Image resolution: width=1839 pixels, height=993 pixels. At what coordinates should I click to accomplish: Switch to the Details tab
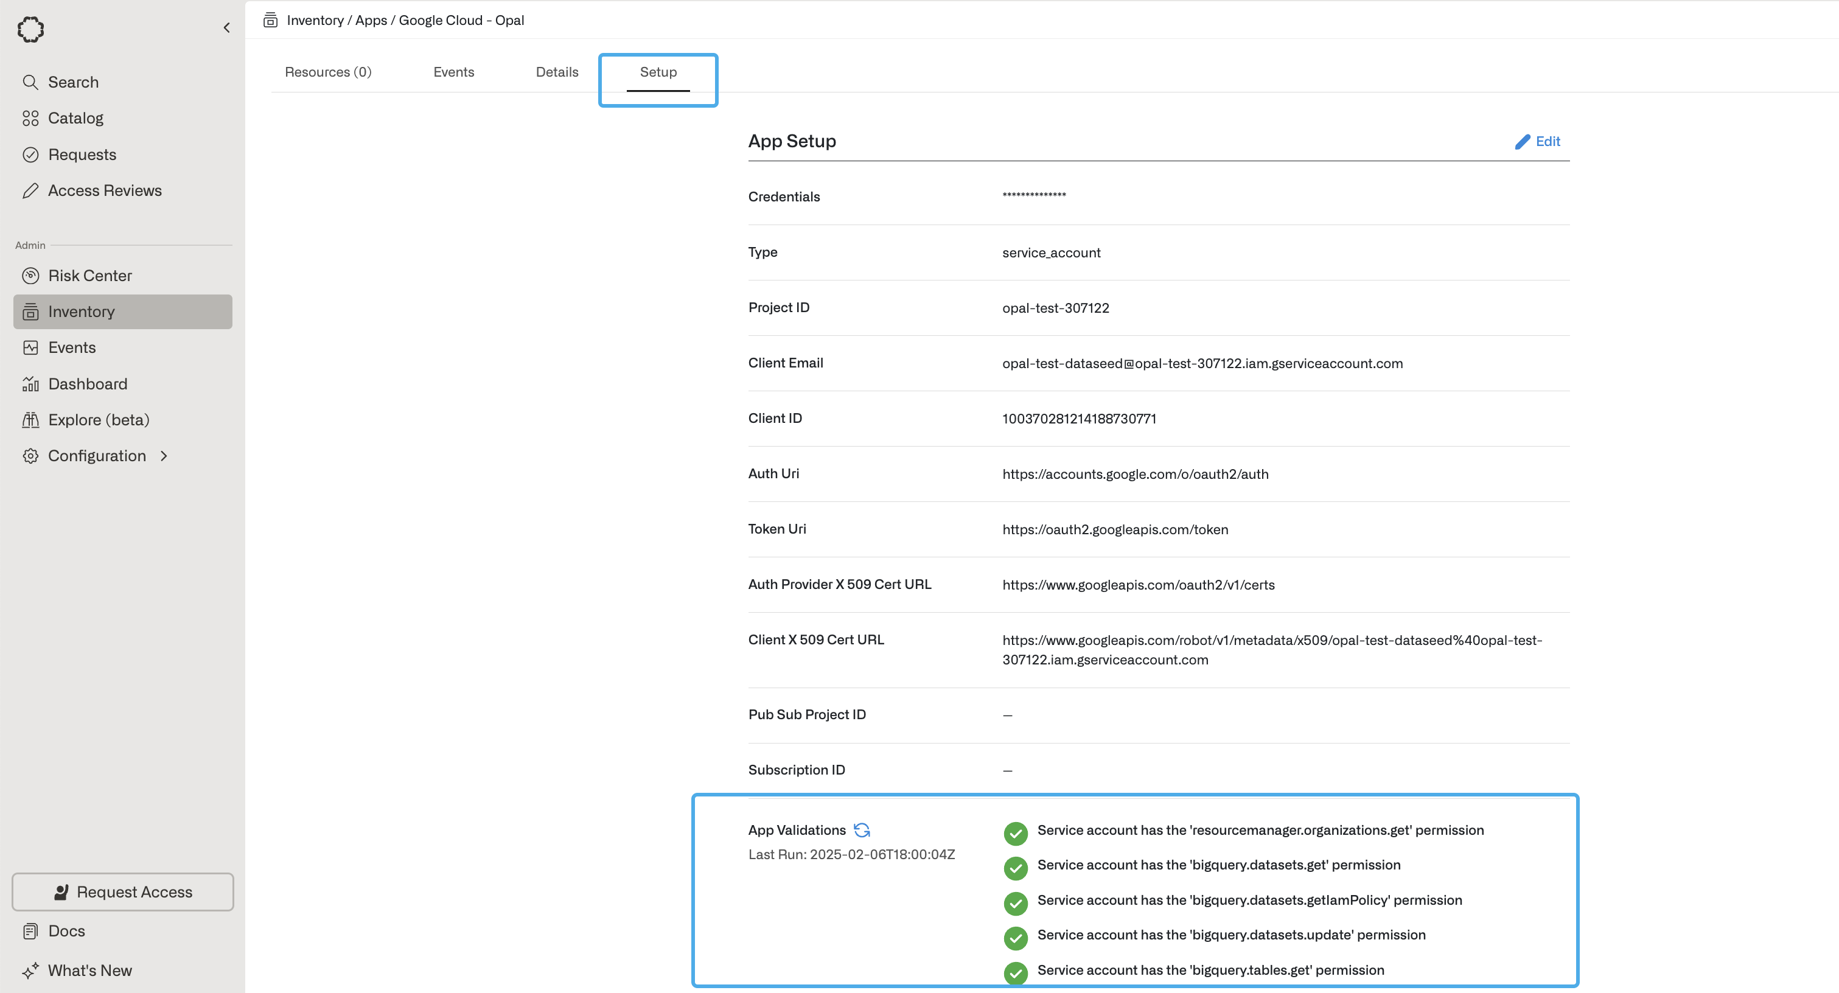pos(557,72)
